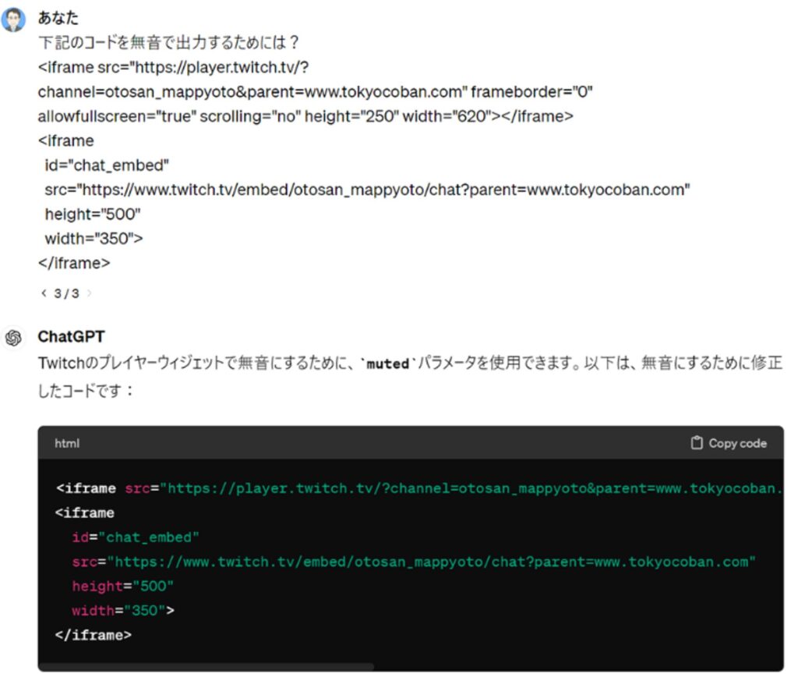
Task: Click the prompt's chat embed src URL line
Action: (x=368, y=190)
